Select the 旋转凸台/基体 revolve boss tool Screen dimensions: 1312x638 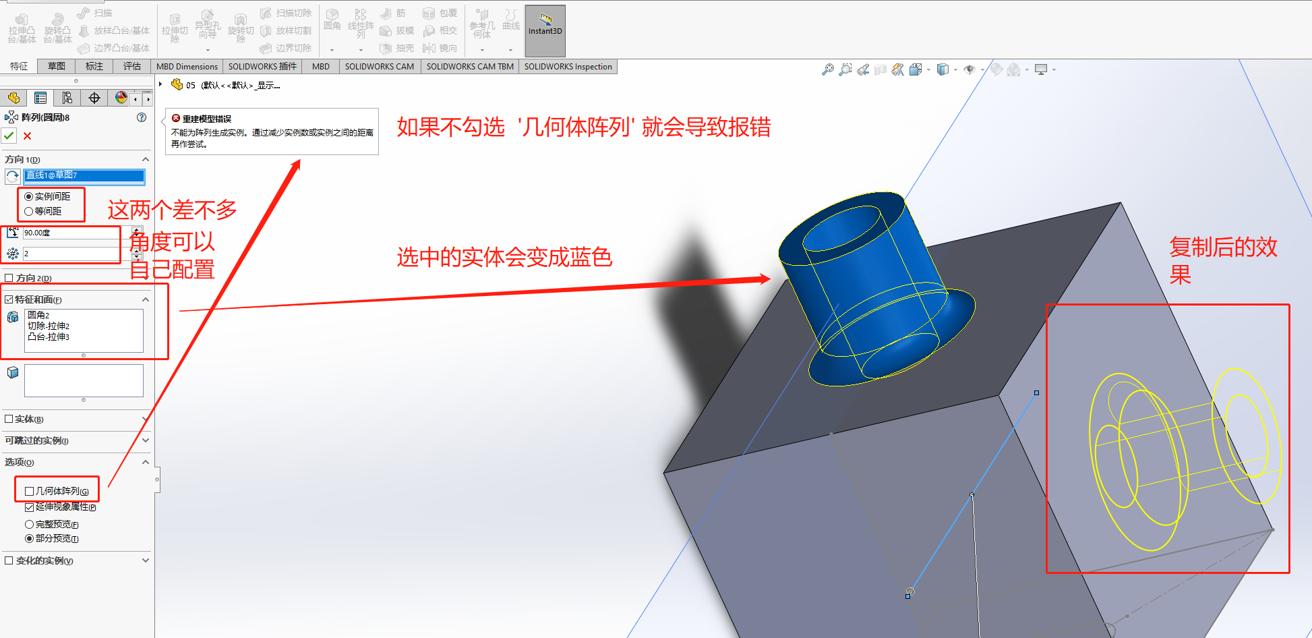57,28
